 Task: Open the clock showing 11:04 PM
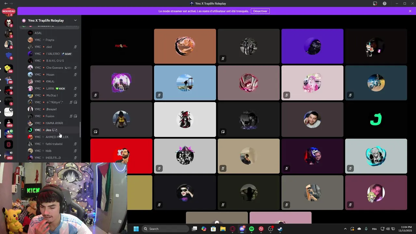tap(406, 229)
